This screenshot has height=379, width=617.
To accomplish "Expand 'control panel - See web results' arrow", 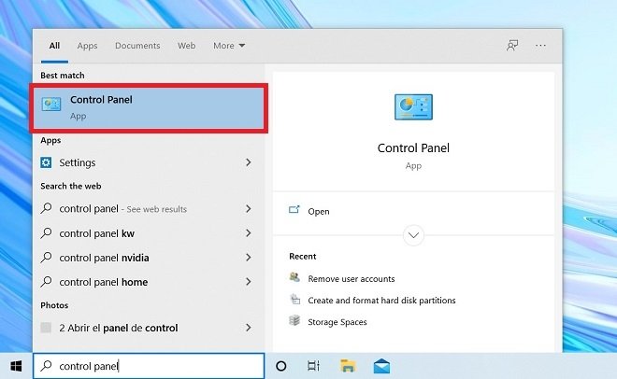I will click(249, 208).
